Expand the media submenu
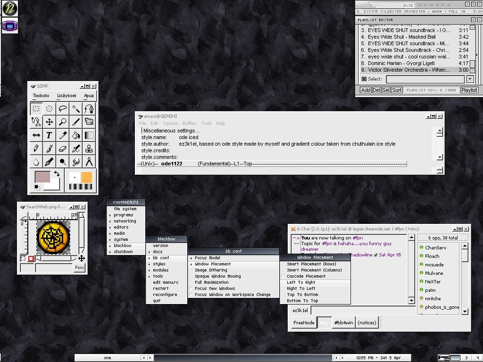This screenshot has height=362, width=483. click(x=125, y=233)
